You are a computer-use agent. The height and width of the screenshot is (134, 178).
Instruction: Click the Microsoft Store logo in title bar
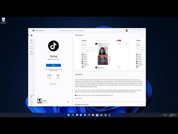tap(33, 30)
